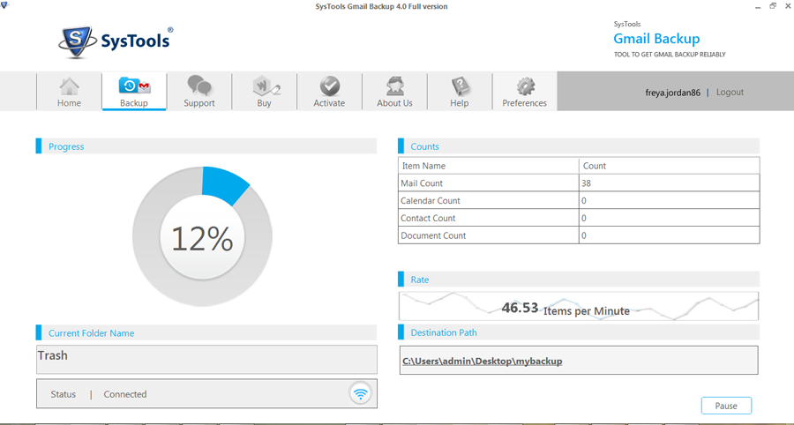Click the Calendar Count value 0
Screen dimensions: 794x425
tap(584, 201)
